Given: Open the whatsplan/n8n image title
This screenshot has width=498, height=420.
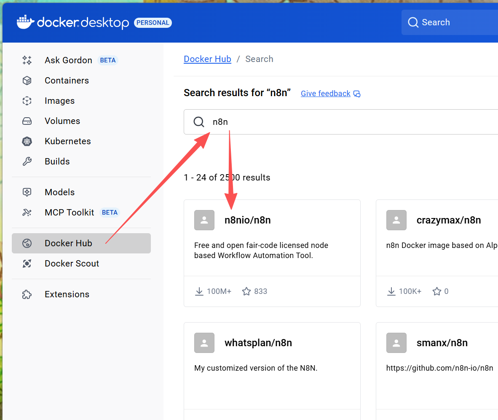Looking at the screenshot, I should click(x=258, y=343).
